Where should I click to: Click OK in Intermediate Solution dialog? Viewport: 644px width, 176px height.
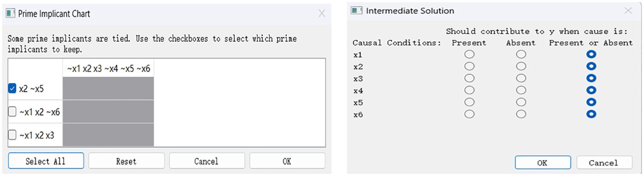[542, 163]
